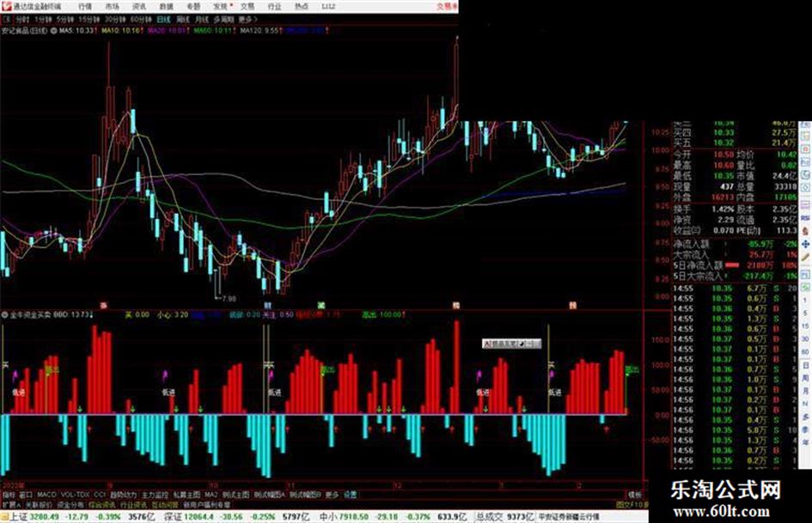Click the round icon before 金牛资金买卖 indicator title

point(4,314)
